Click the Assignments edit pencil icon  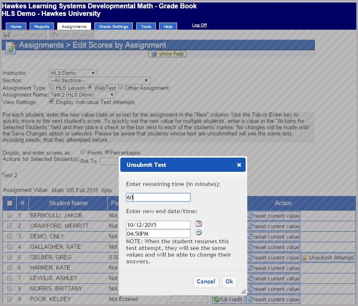point(11,48)
